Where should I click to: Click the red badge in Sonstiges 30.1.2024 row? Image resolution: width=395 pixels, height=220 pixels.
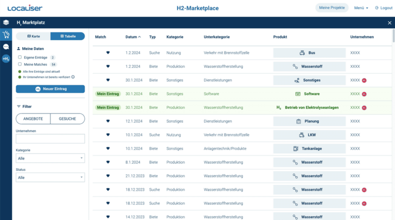[365, 80]
